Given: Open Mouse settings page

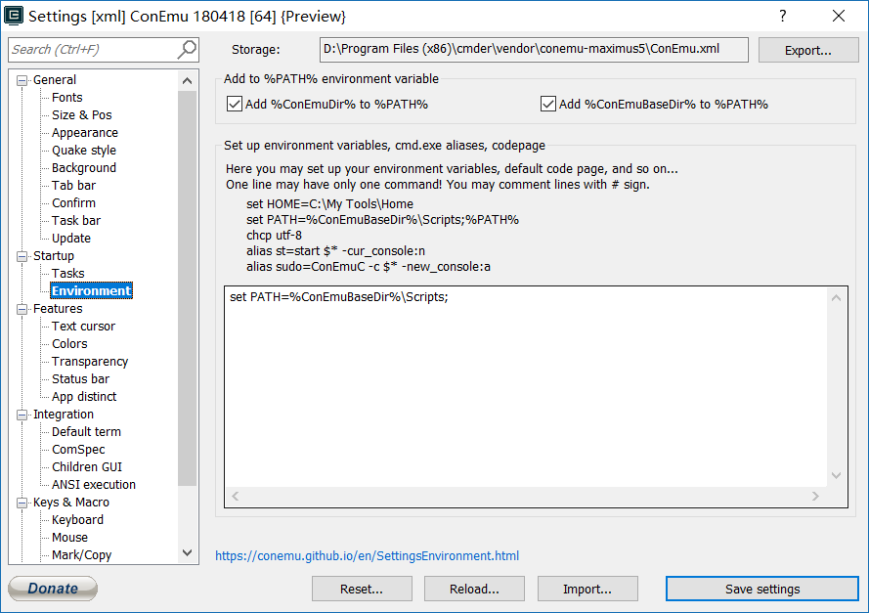Looking at the screenshot, I should click(x=69, y=538).
